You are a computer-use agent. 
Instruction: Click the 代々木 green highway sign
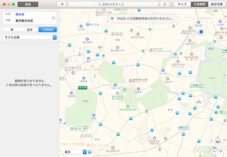(x=82, y=88)
